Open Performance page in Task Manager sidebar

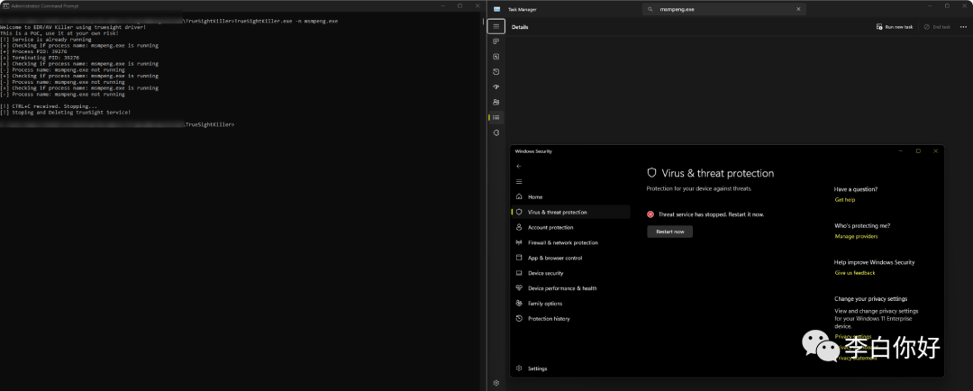pos(496,57)
